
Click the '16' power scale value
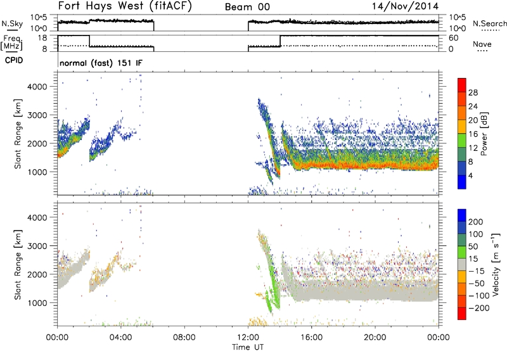click(473, 134)
